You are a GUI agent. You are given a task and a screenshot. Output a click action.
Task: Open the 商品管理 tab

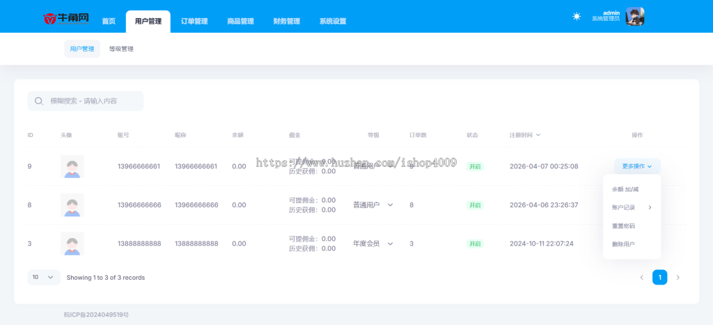[240, 22]
